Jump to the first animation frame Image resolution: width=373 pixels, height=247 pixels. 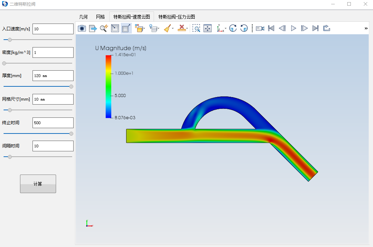[271, 29]
